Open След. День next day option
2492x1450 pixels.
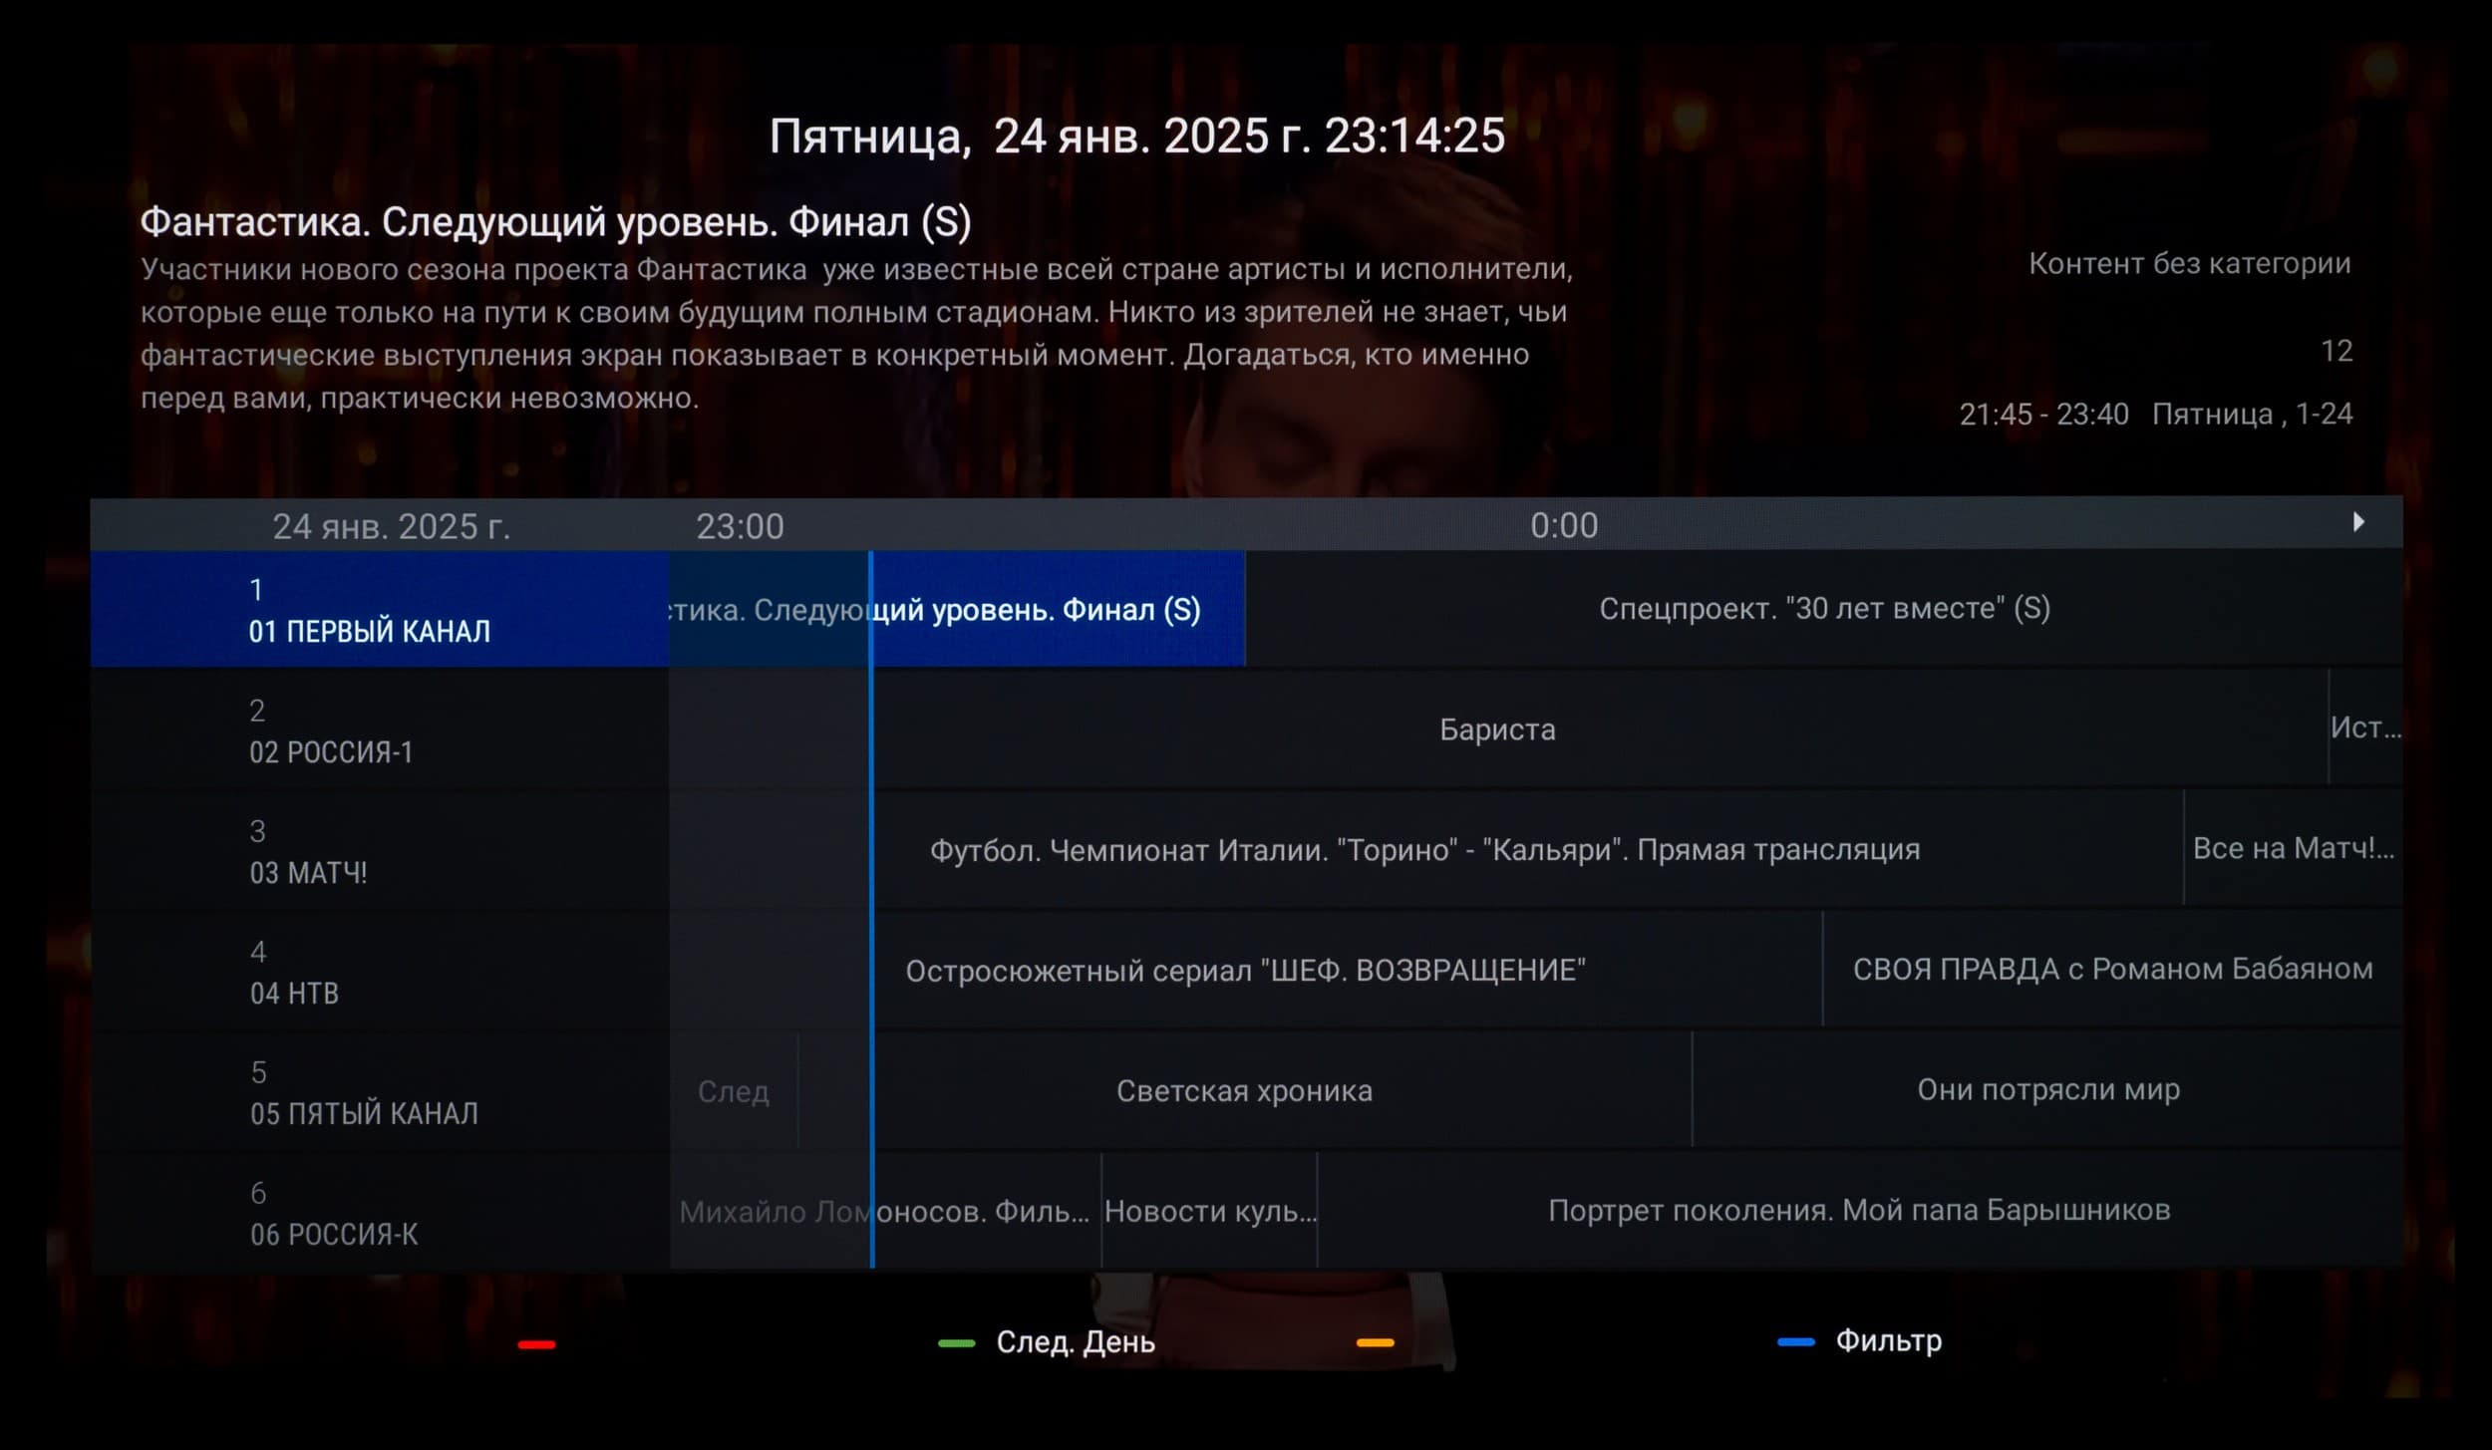[1074, 1342]
